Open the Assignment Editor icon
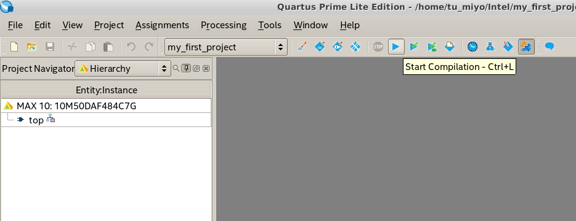Viewport: 576px width, 221px height. (x=320, y=47)
